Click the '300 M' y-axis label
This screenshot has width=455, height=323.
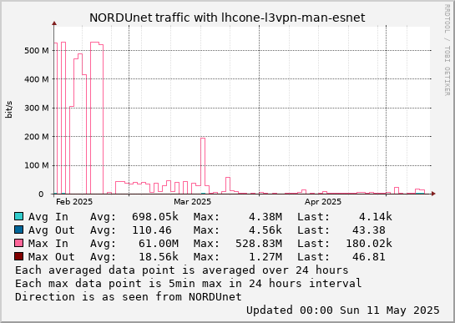point(37,108)
